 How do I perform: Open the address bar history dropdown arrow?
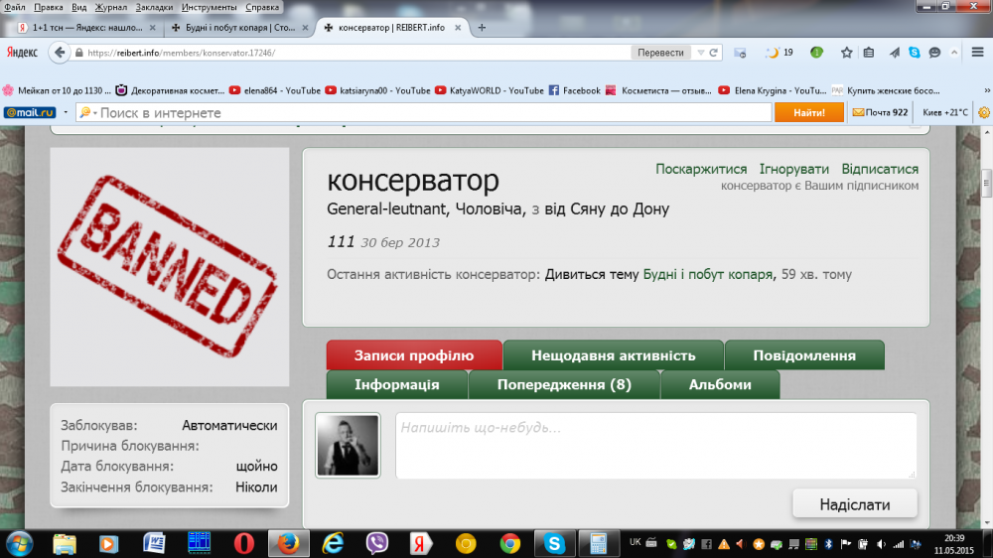700,53
